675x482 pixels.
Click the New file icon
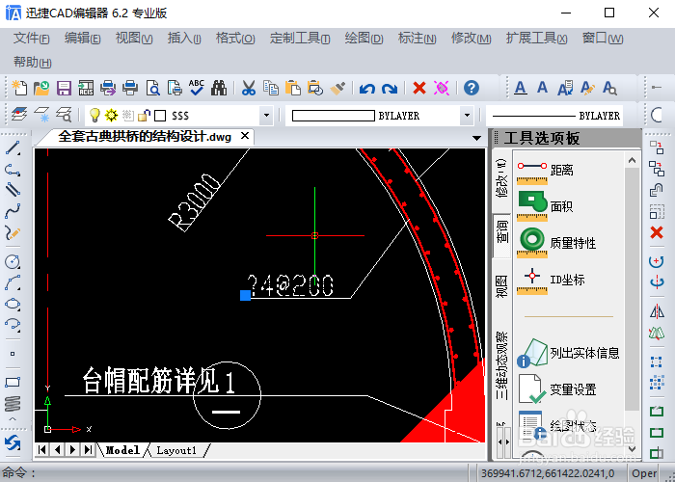click(x=19, y=89)
